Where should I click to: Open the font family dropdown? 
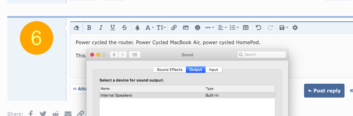point(150,28)
